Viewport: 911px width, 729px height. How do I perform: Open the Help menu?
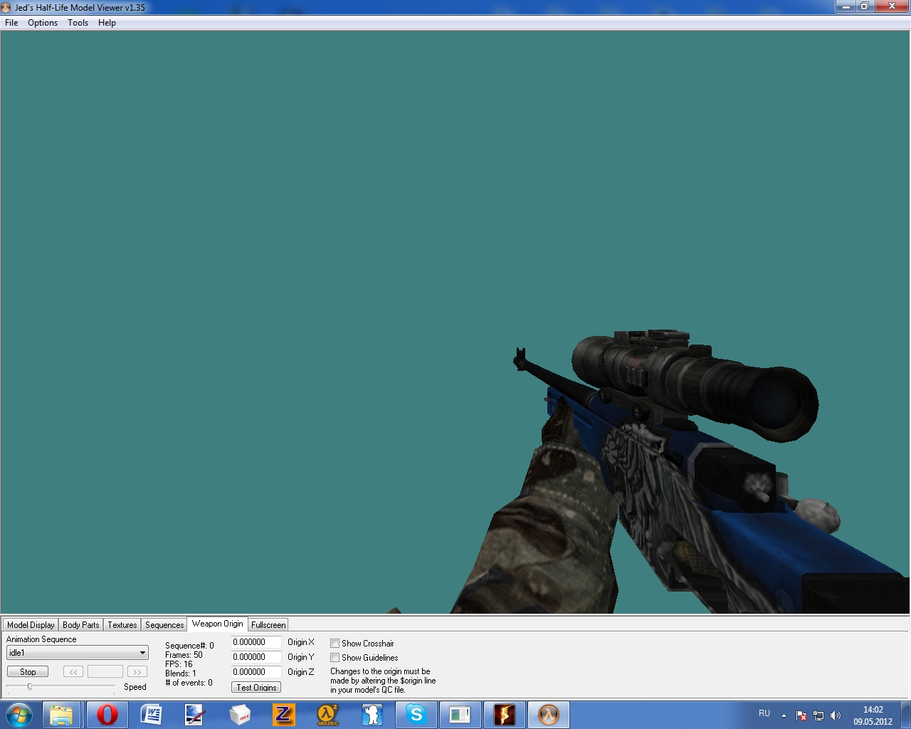(x=107, y=23)
